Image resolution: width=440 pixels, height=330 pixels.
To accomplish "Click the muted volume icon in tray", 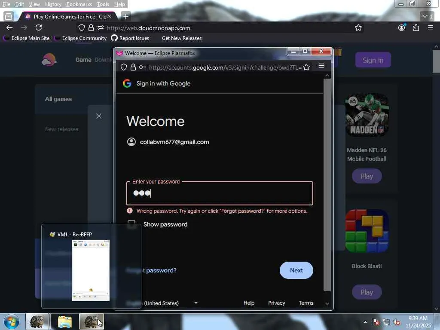I will click(x=397, y=322).
